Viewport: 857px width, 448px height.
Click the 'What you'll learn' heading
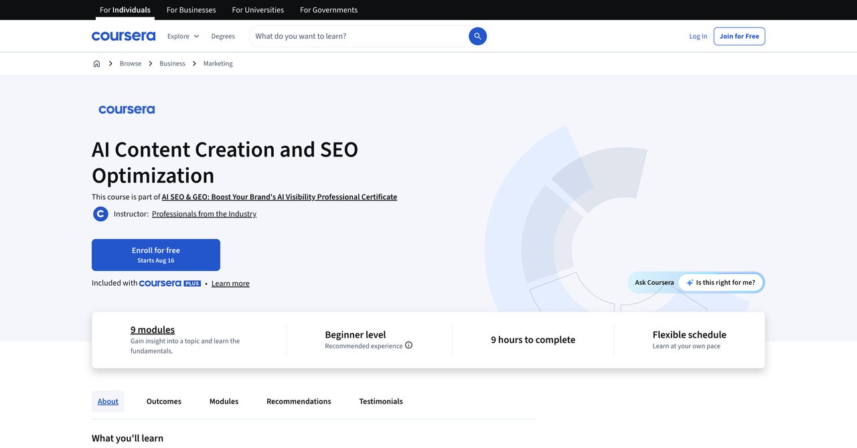tap(127, 438)
